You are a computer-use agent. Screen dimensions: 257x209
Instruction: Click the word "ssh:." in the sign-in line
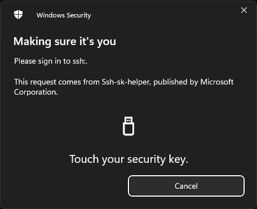pyautogui.click(x=80, y=61)
